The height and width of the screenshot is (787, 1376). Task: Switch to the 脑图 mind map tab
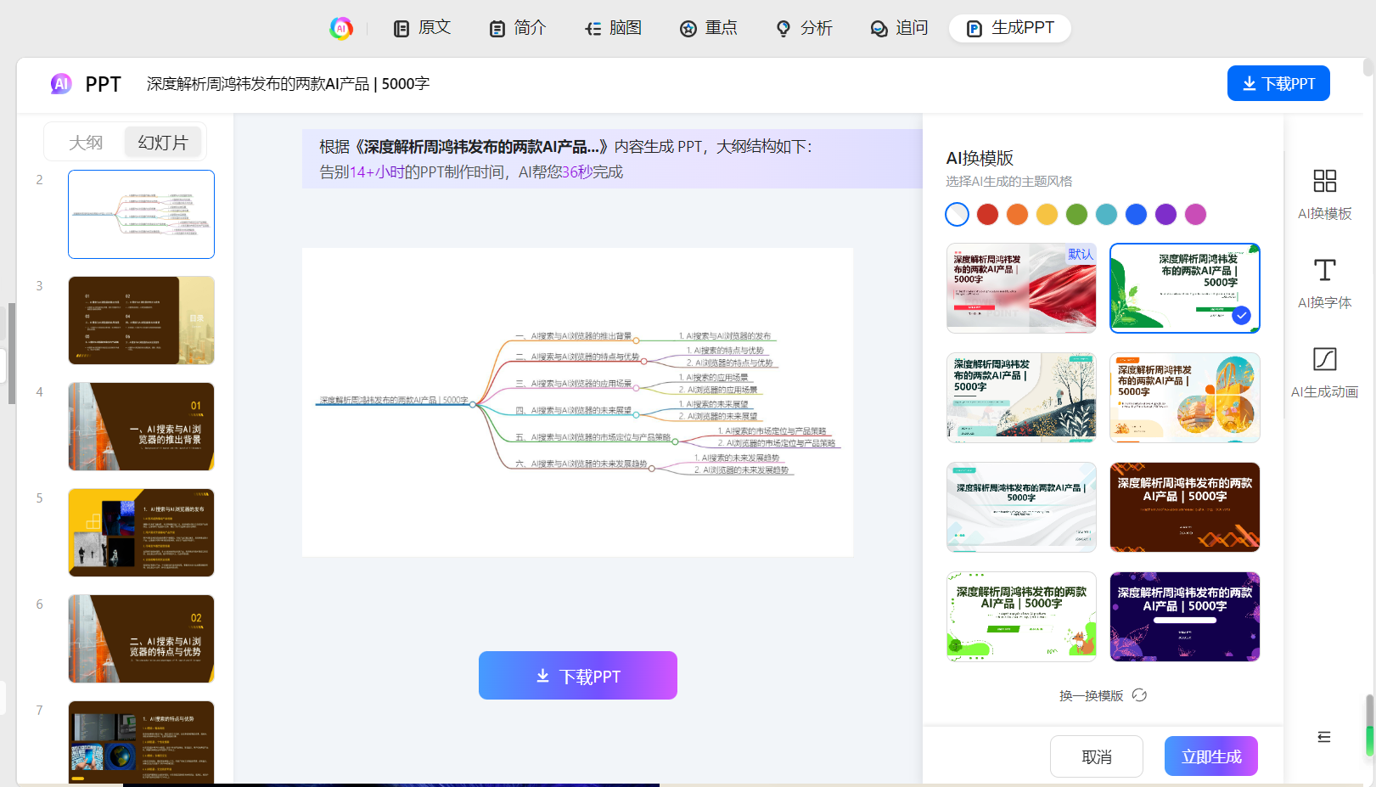pyautogui.click(x=614, y=28)
